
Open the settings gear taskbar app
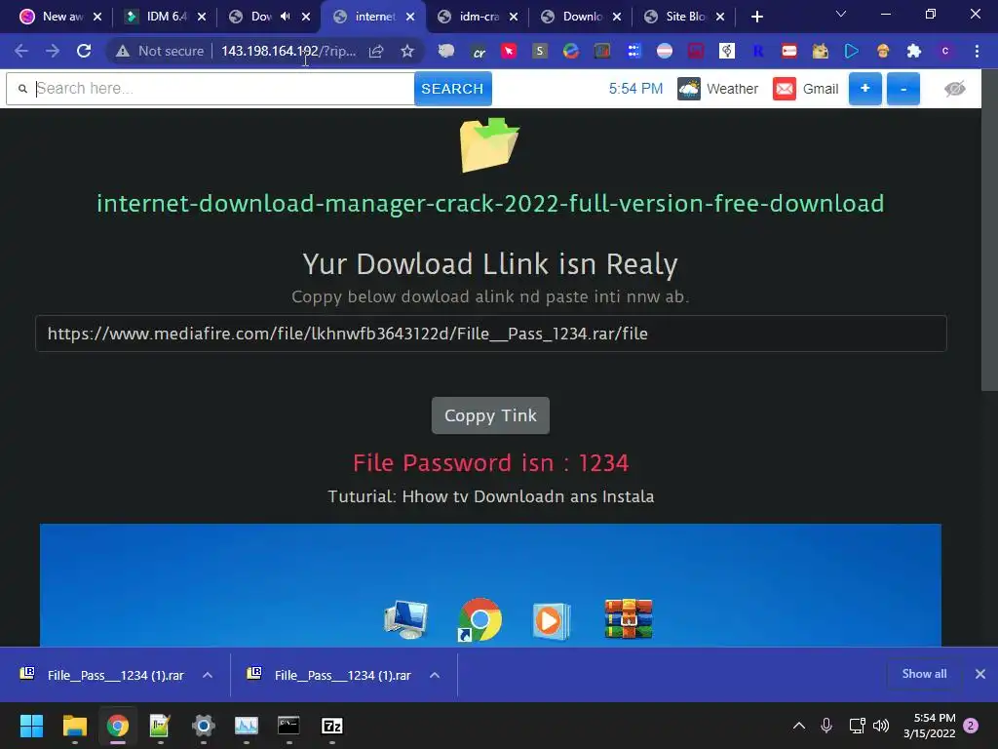click(203, 726)
